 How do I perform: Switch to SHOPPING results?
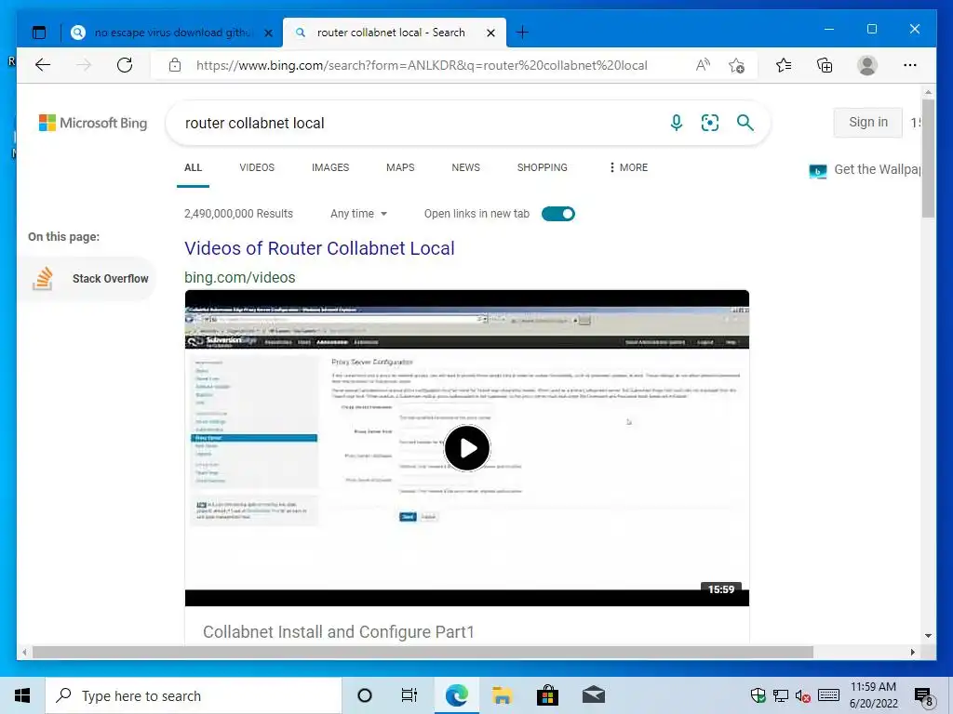click(x=543, y=167)
